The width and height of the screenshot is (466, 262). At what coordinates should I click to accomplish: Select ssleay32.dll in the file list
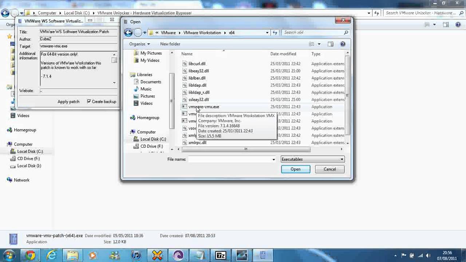[x=198, y=100]
